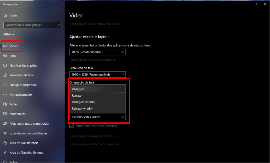270x163 pixels.
Task: Open Configurações do Windows HD Color link
Action: pyautogui.click(x=94, y=24)
